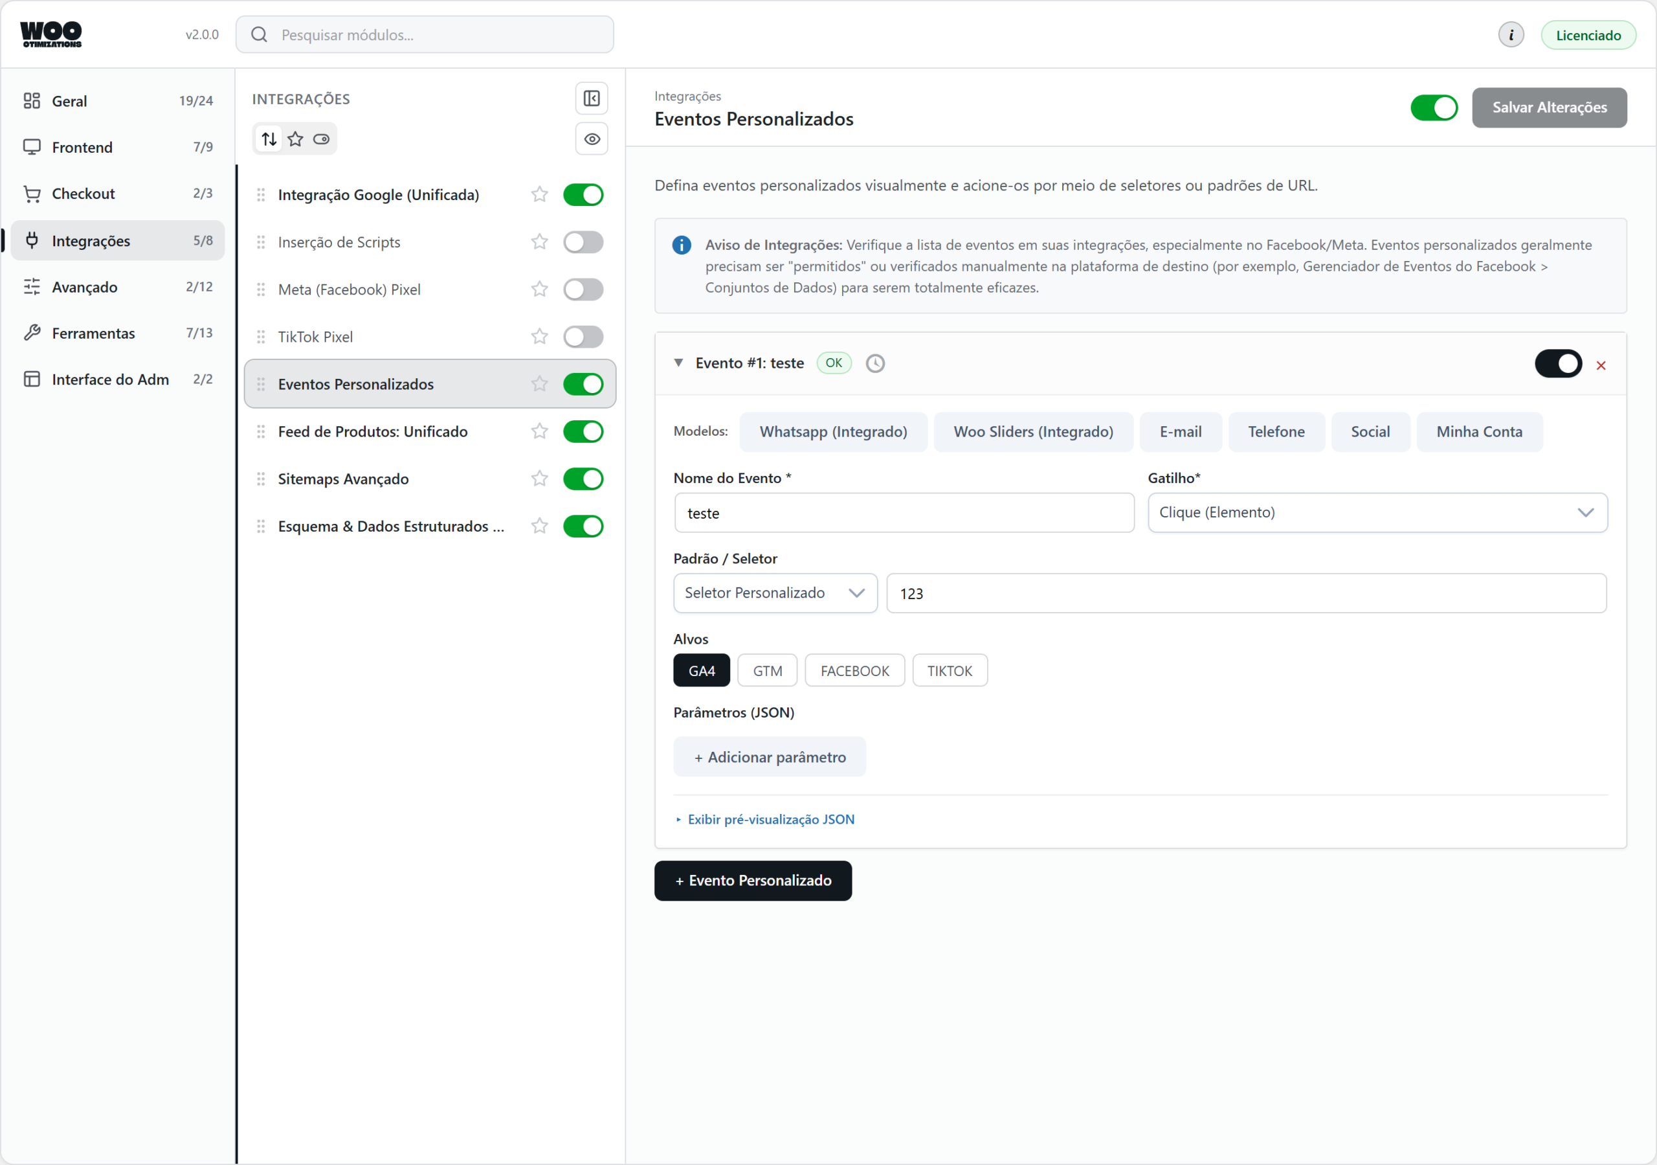Toggle the main Eventos Personalizados switch beside Salvar

(x=1433, y=107)
